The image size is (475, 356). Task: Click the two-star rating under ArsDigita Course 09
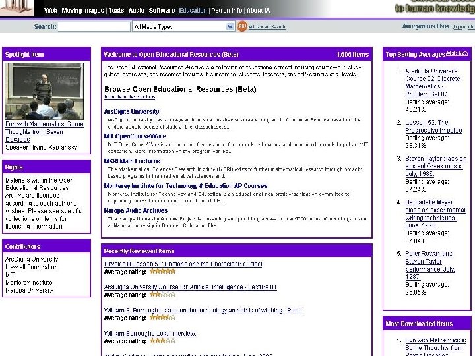(163, 295)
